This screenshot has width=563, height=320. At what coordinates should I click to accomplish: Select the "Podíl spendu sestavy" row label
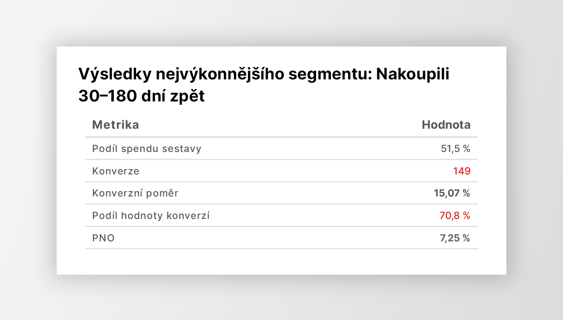pos(147,149)
